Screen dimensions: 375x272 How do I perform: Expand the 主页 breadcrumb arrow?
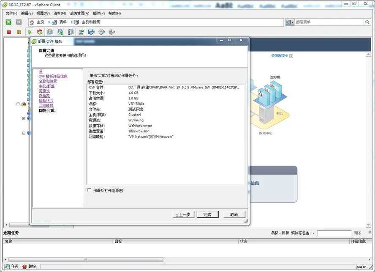click(x=49, y=22)
